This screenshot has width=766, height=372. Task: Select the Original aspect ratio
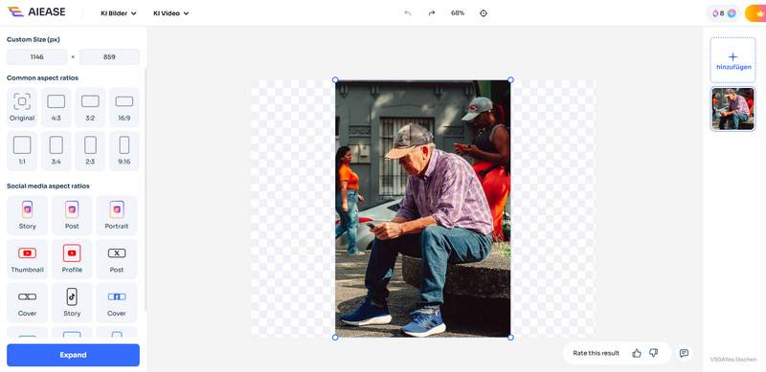point(22,107)
